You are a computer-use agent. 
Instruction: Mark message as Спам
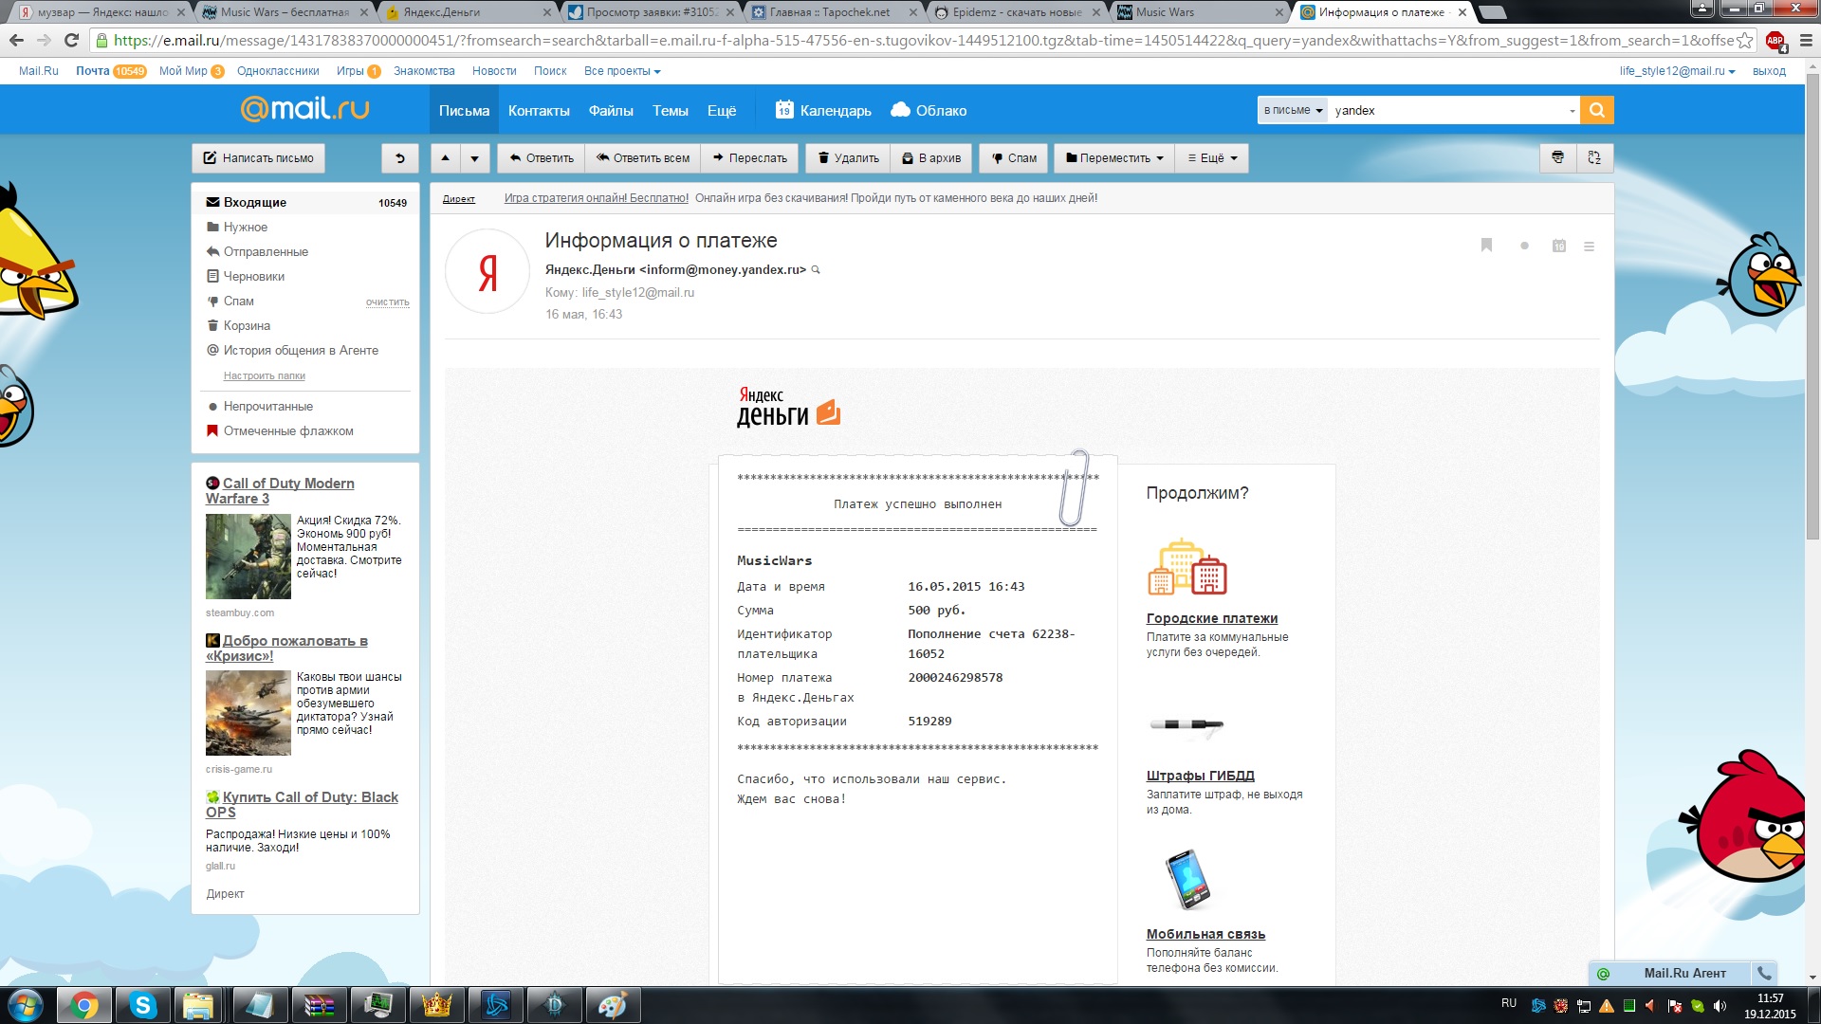pos(1014,158)
